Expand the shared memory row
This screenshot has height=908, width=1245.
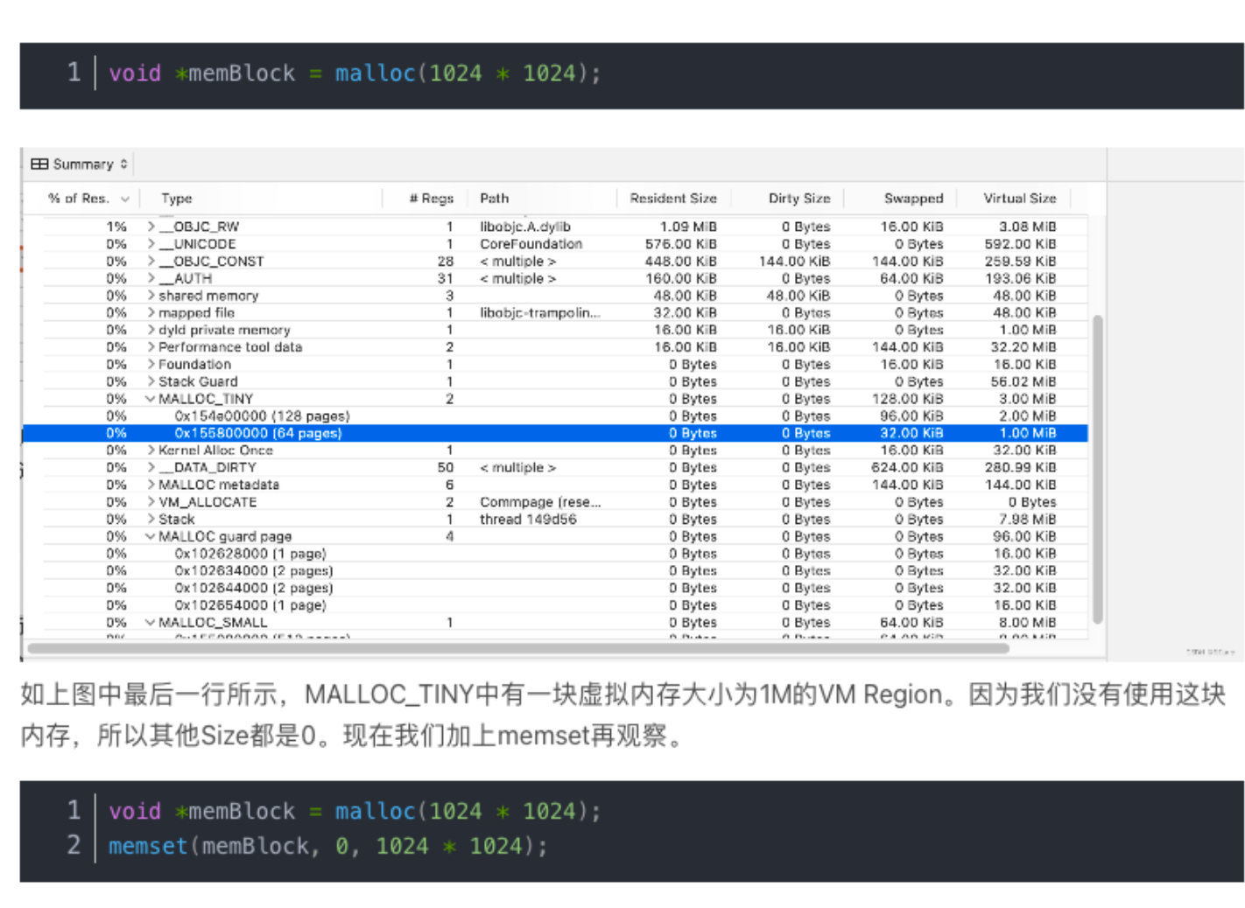click(151, 296)
